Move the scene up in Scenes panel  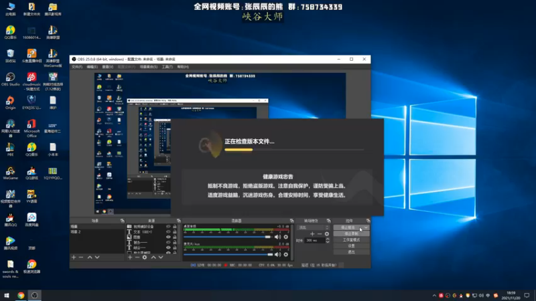pos(90,258)
